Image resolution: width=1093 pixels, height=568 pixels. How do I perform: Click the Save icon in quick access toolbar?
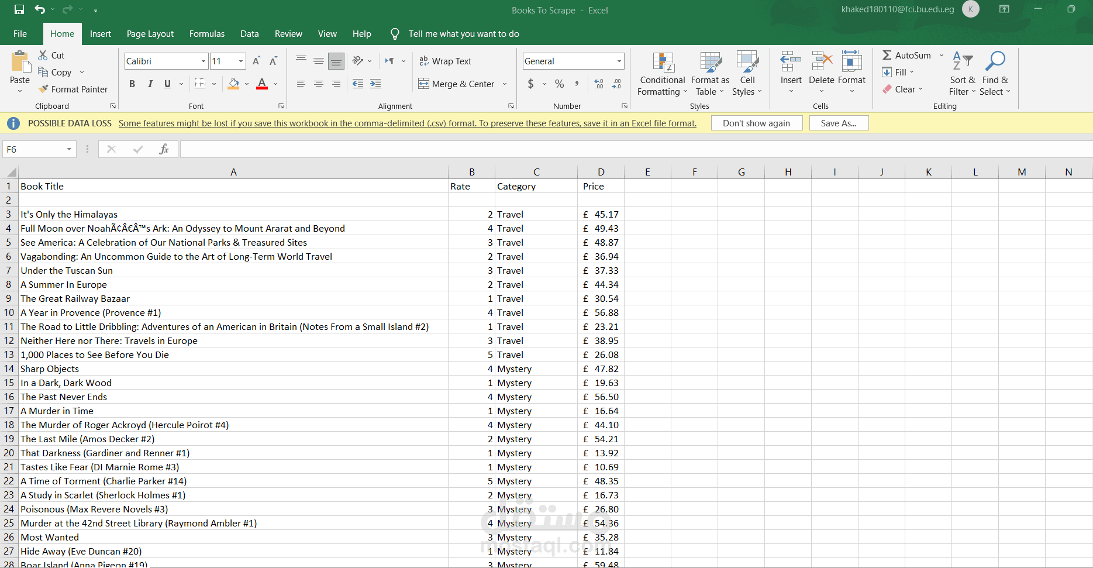click(x=19, y=9)
